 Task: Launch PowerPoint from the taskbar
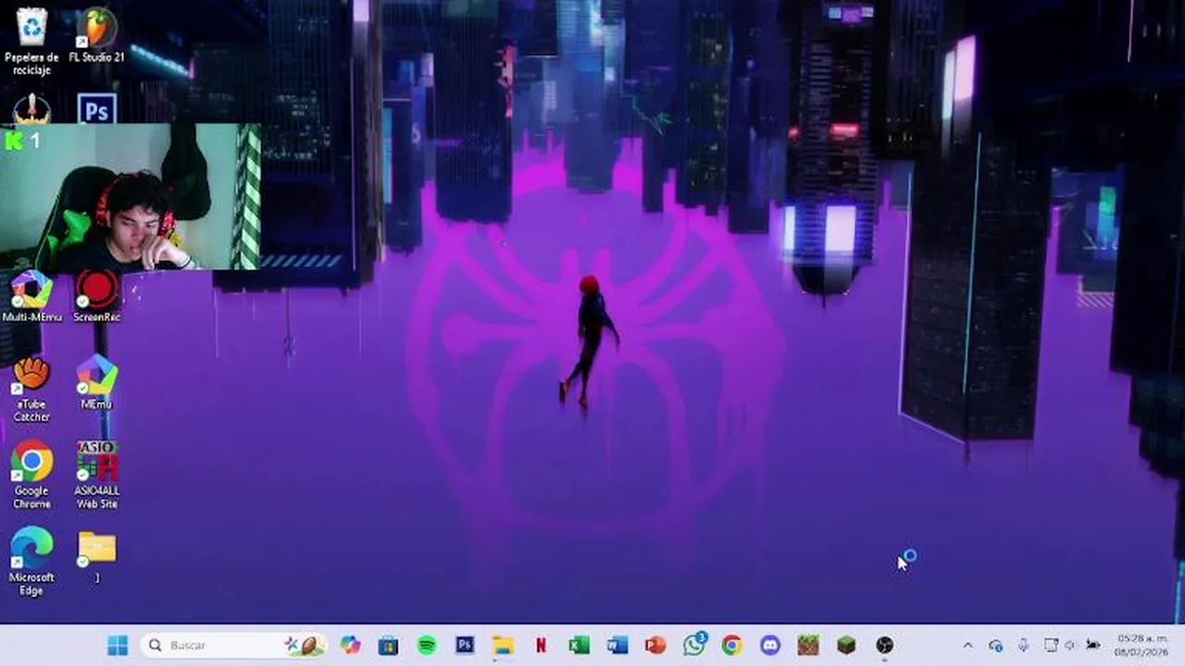point(655,645)
